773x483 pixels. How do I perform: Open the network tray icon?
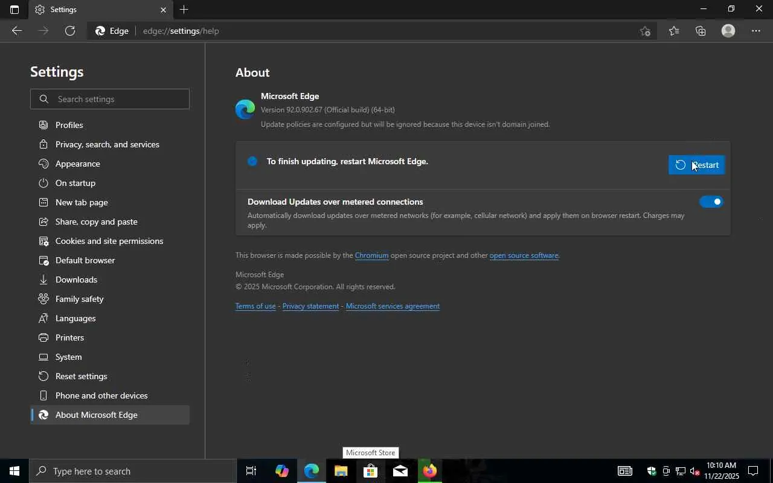point(681,471)
